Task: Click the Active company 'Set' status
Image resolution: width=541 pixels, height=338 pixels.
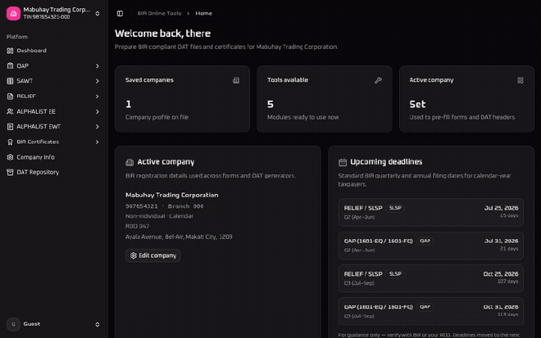Action: pyautogui.click(x=417, y=104)
